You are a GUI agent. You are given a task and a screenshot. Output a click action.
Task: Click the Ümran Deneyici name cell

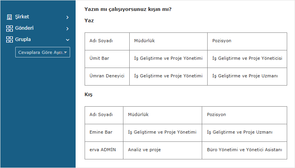pos(107,76)
